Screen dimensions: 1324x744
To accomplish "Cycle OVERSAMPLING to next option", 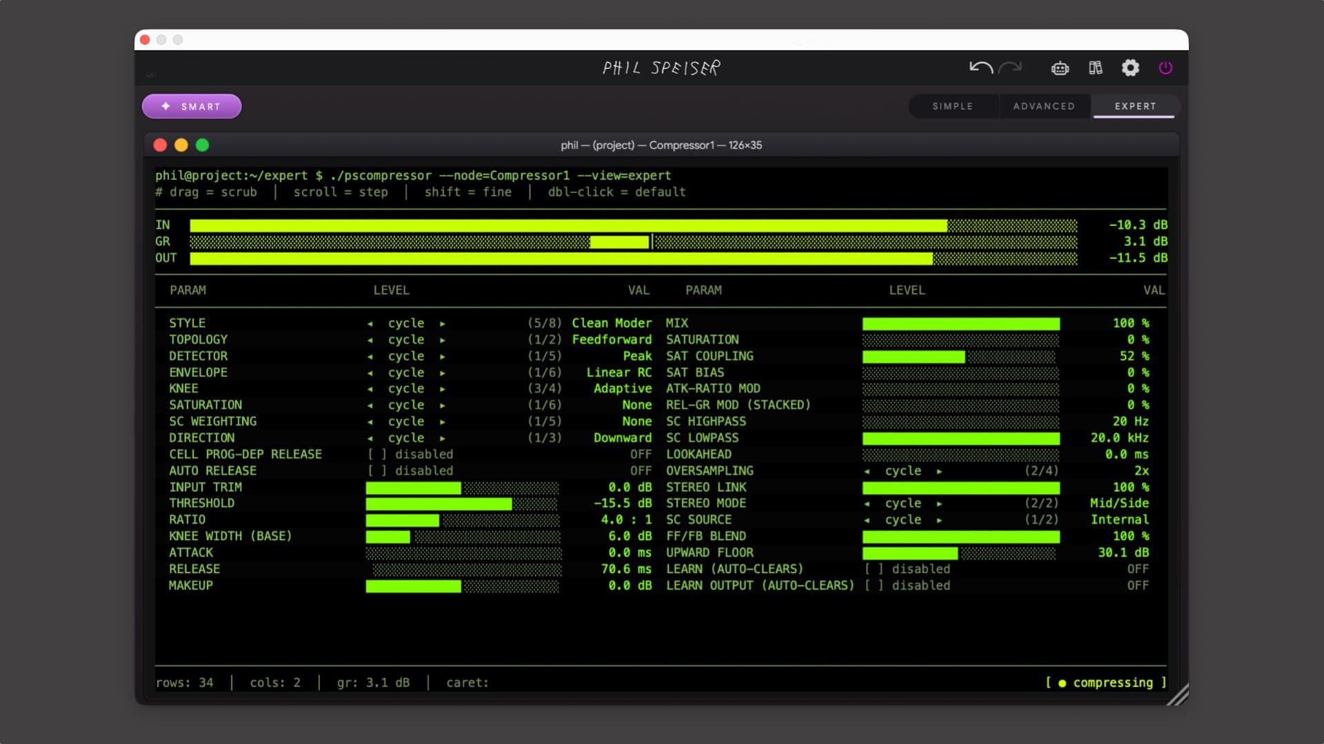I will [939, 471].
